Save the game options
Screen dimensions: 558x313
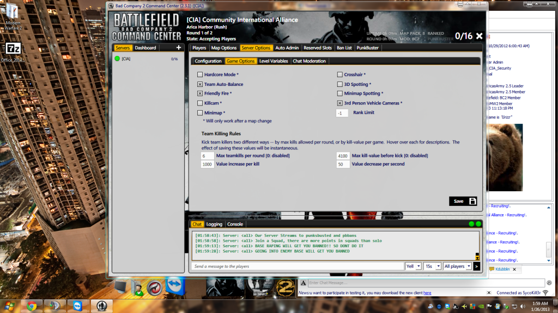(x=463, y=201)
